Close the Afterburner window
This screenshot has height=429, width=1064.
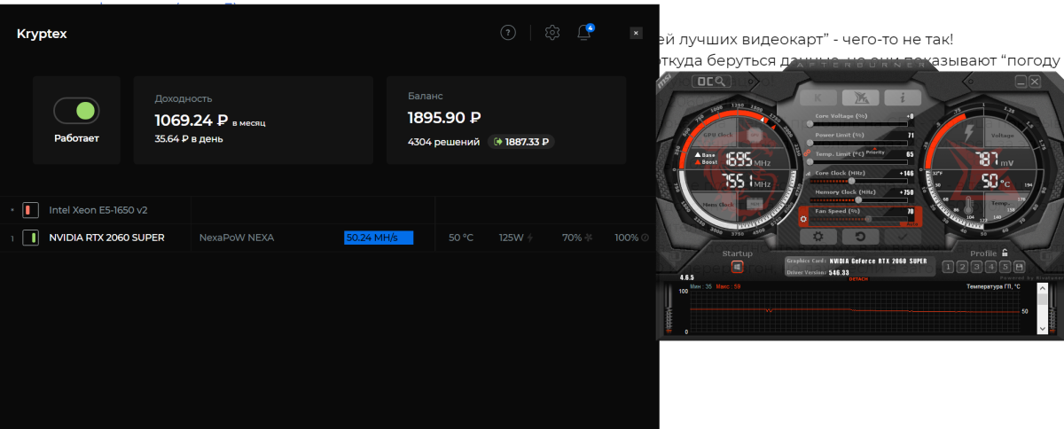pos(1035,81)
